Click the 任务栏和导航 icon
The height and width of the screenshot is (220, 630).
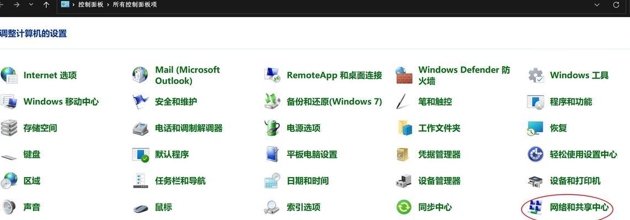tap(141, 181)
